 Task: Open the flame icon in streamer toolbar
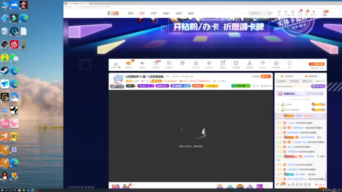[196, 63]
